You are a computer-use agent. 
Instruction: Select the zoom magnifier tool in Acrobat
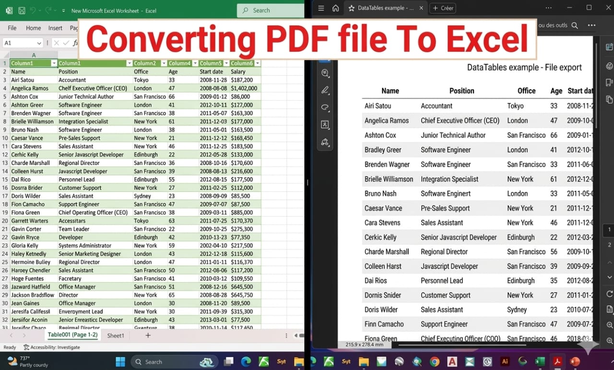pyautogui.click(x=325, y=73)
